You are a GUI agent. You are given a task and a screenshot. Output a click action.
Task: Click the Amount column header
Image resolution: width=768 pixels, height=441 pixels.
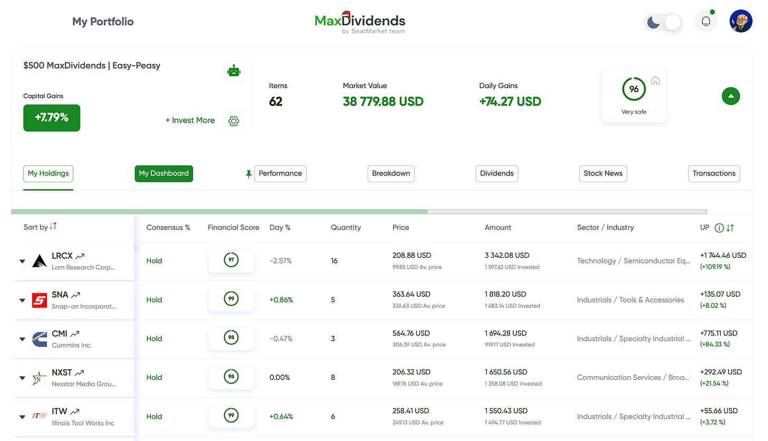[498, 228]
